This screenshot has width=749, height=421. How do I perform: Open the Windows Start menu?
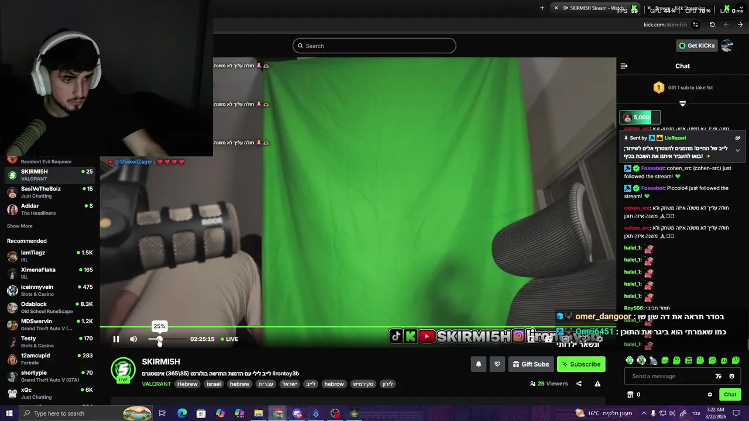click(x=9, y=413)
